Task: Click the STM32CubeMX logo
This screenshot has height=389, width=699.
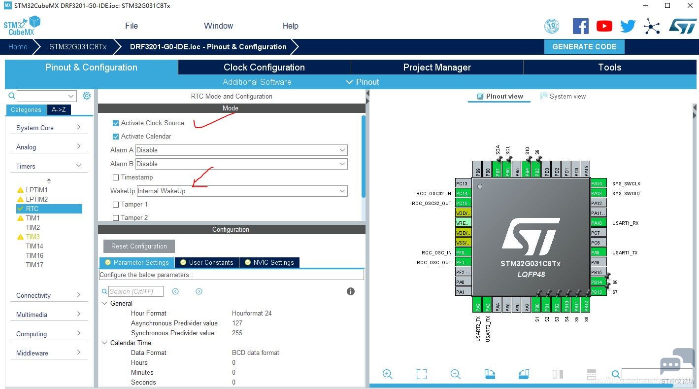Action: tap(22, 26)
